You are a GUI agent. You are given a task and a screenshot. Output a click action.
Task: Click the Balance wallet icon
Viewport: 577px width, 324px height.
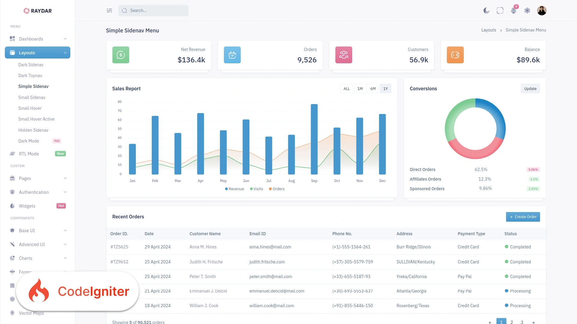coord(455,55)
